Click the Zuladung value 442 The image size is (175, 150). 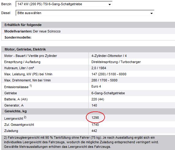(94, 131)
